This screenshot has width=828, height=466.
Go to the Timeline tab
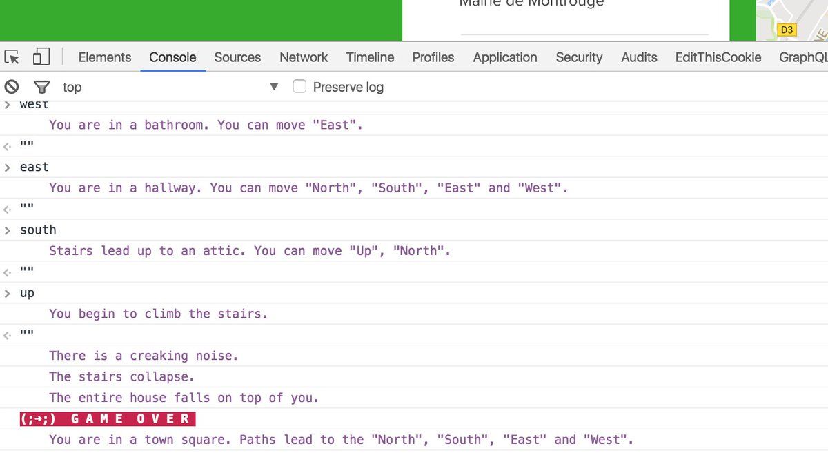click(x=370, y=57)
